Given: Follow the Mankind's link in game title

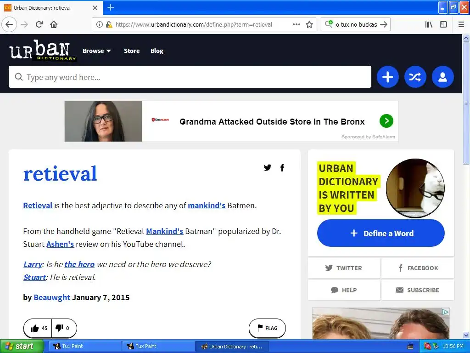Looking at the screenshot, I should click(x=165, y=232).
